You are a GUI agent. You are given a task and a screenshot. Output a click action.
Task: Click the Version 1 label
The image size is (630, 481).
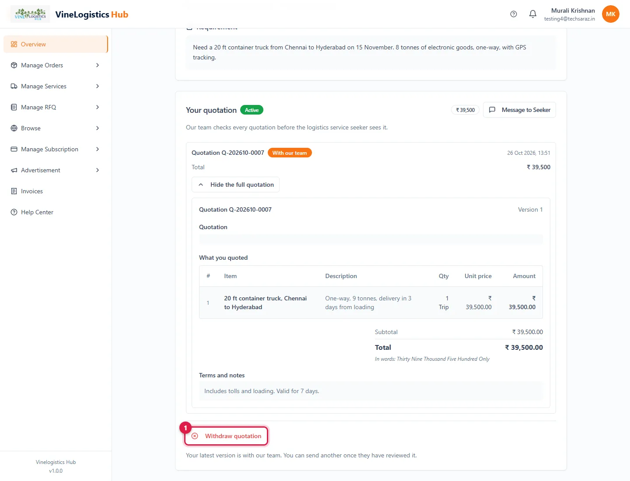(x=530, y=209)
